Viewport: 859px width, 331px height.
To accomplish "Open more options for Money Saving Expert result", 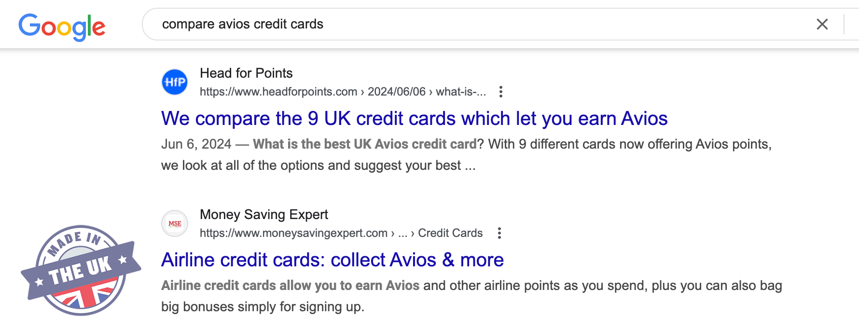I will [x=499, y=233].
